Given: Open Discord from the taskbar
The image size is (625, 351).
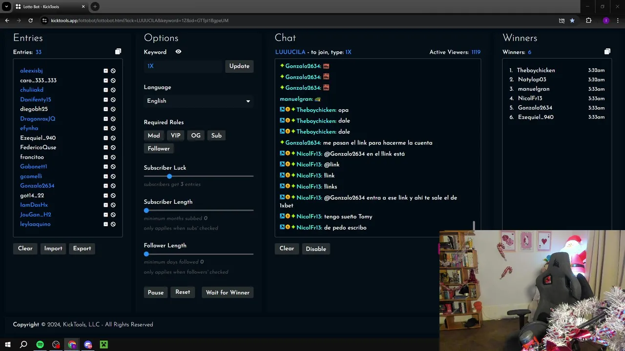Looking at the screenshot, I should click(88, 345).
